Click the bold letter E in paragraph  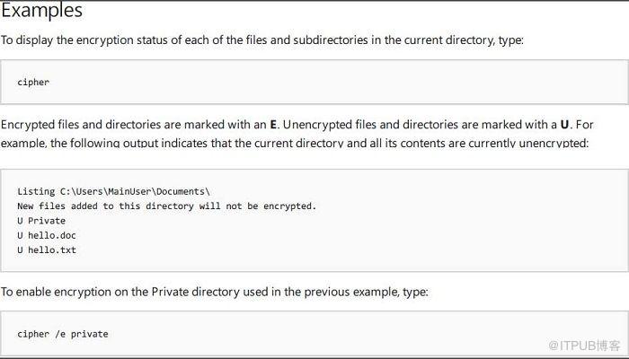[x=273, y=124]
